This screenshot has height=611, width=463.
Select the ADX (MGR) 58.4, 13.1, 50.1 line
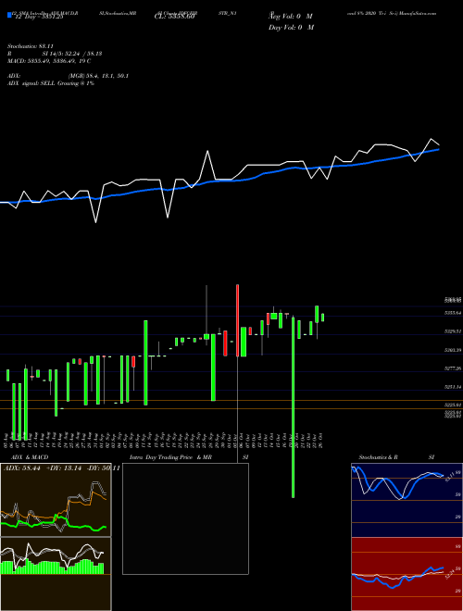pyautogui.click(x=68, y=76)
